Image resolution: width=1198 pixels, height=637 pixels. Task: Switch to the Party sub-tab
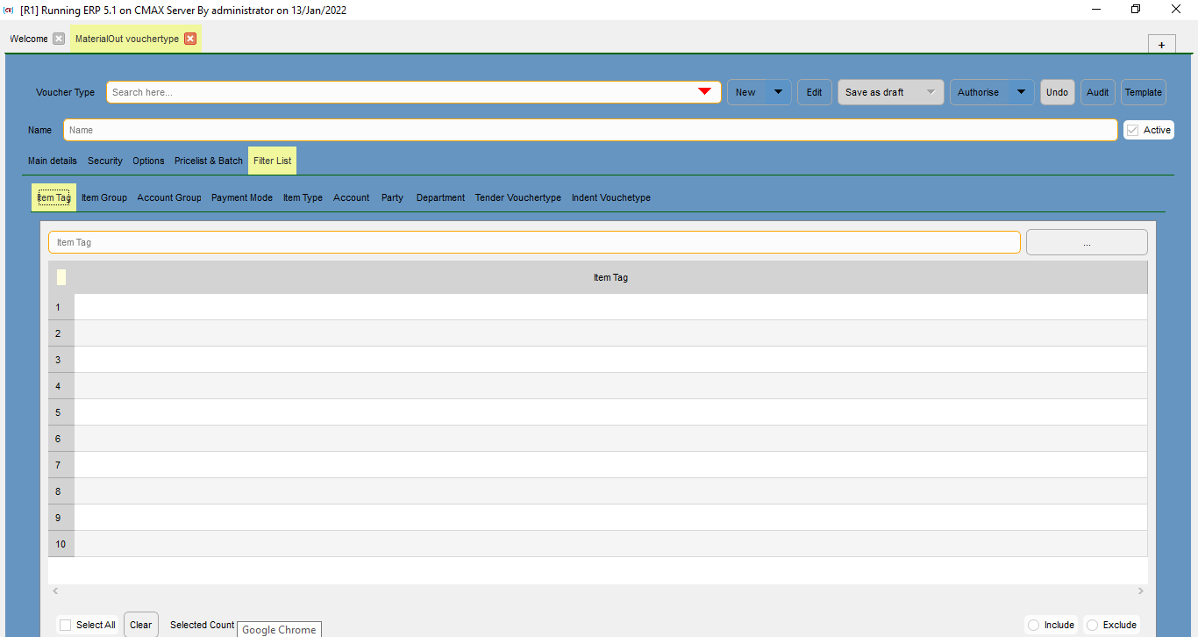(x=392, y=197)
